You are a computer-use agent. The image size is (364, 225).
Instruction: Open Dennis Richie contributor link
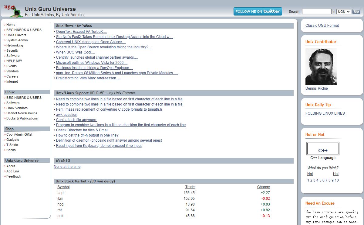(x=317, y=88)
